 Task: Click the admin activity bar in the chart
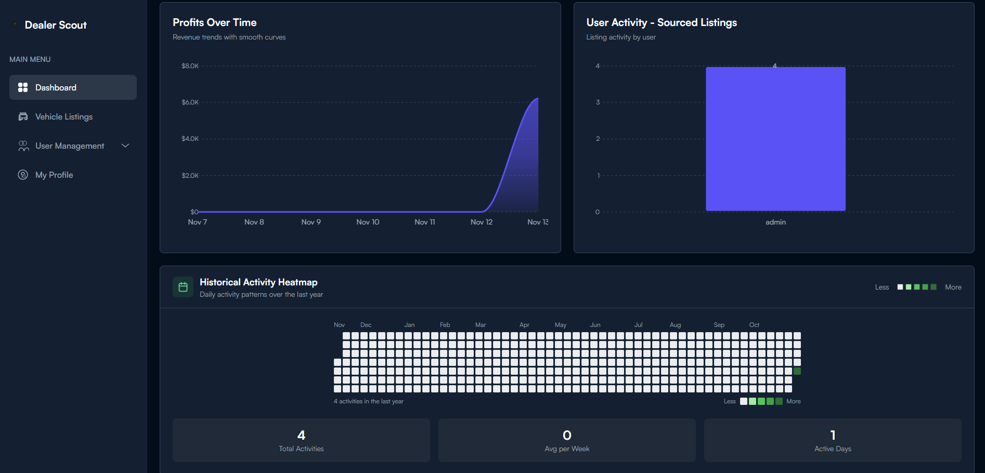coord(775,139)
